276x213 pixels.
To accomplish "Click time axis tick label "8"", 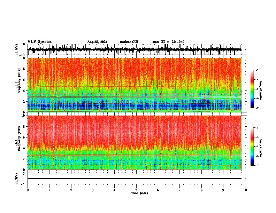I will tap(201, 190).
